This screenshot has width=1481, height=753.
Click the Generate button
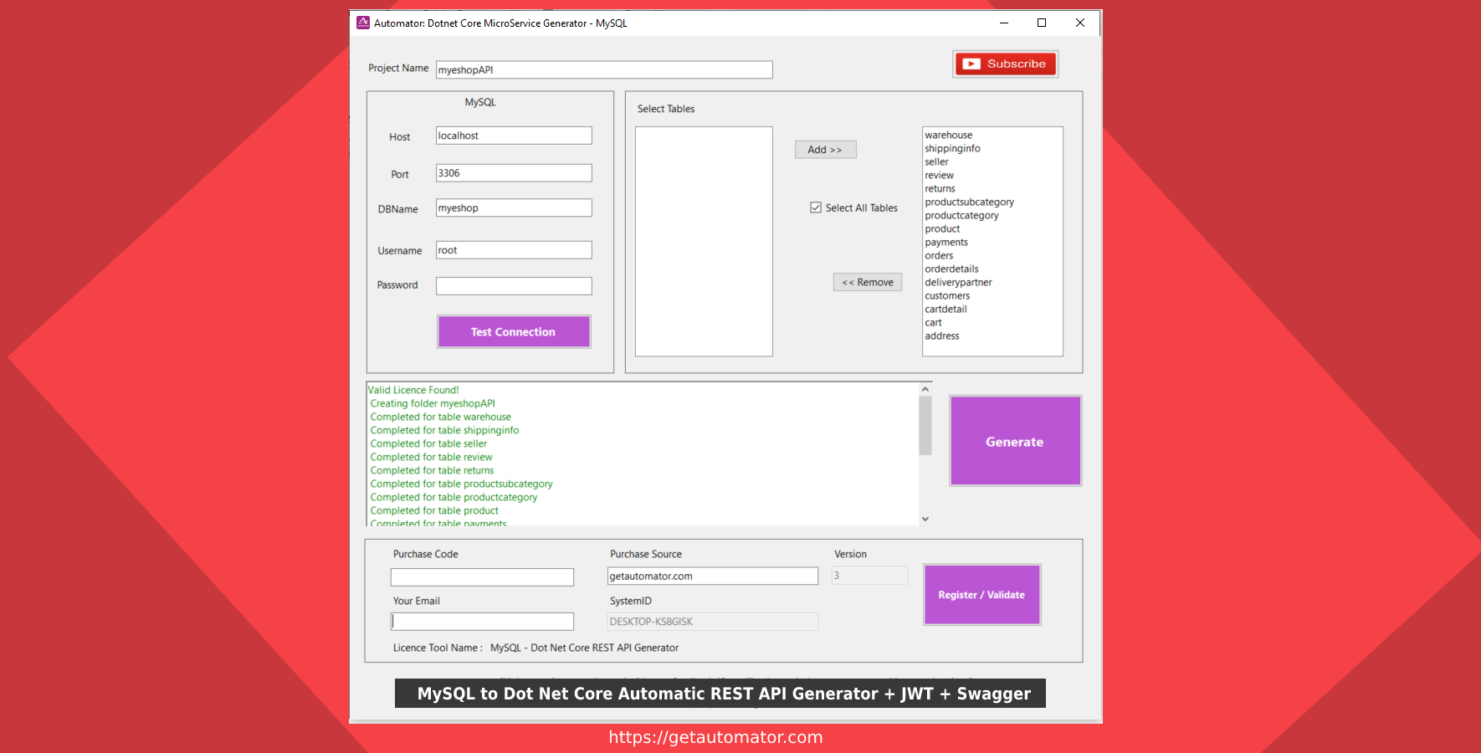pos(1015,441)
